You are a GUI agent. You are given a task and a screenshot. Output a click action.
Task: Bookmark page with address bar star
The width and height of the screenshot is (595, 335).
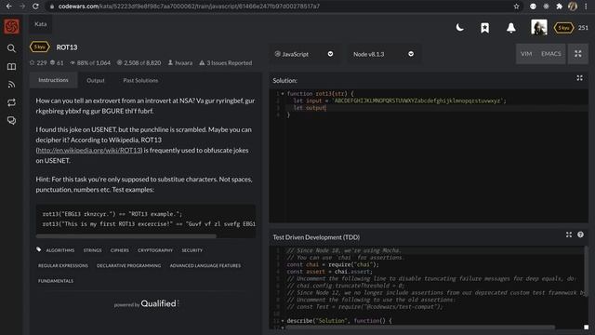[x=516, y=7]
